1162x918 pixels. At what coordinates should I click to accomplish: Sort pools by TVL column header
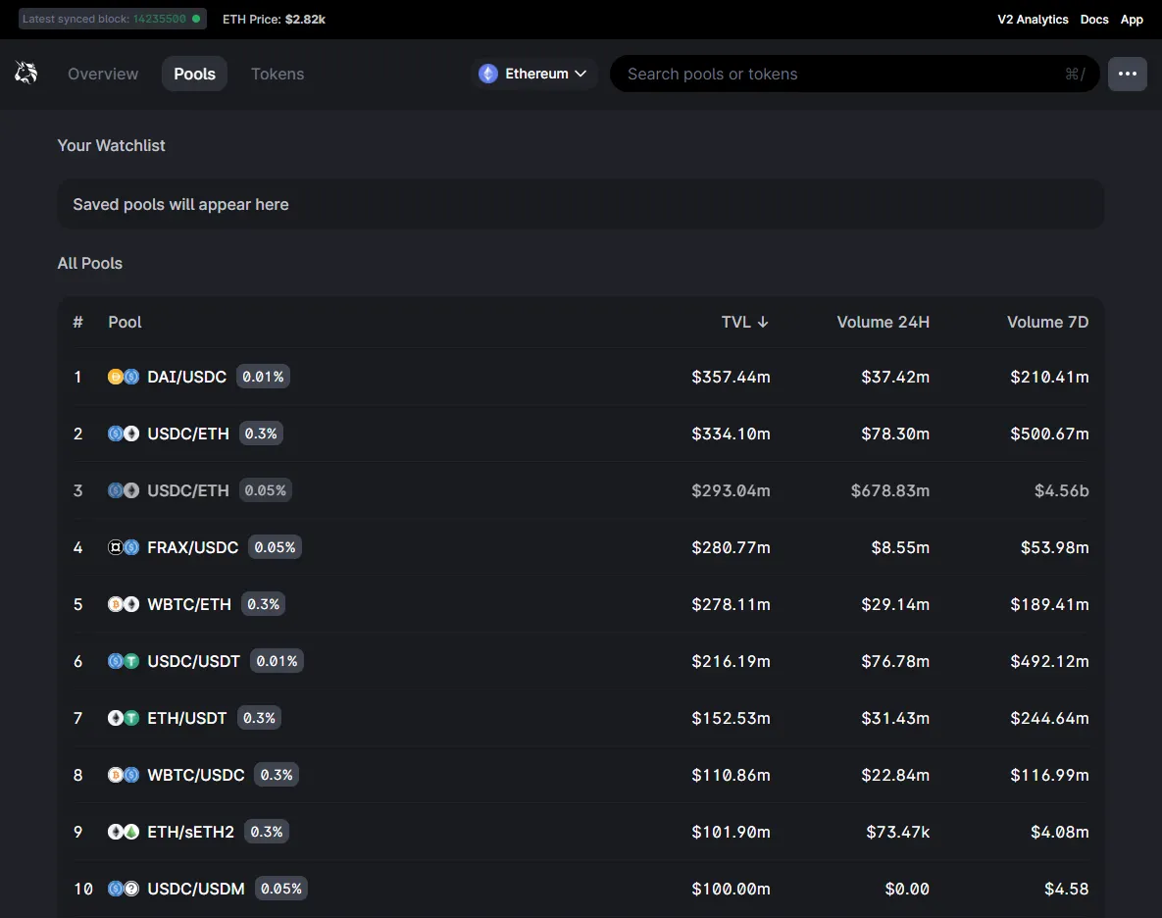(745, 322)
